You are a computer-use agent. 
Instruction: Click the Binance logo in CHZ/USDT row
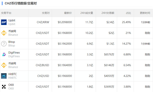4,33
